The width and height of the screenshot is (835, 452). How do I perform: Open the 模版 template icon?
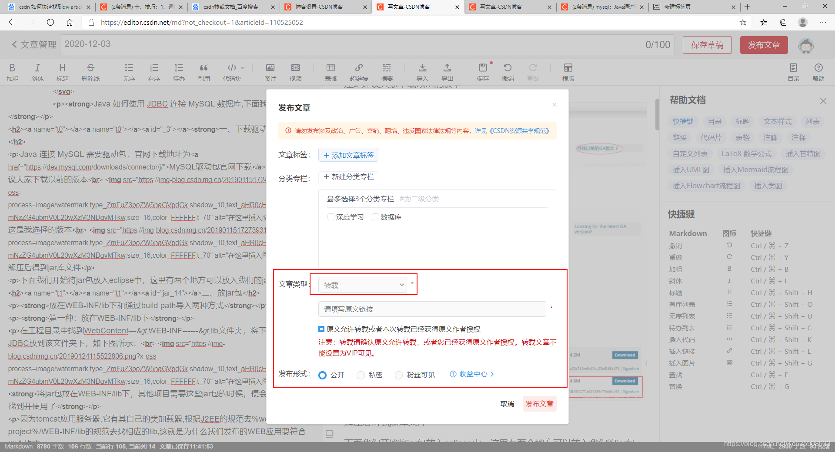point(568,72)
